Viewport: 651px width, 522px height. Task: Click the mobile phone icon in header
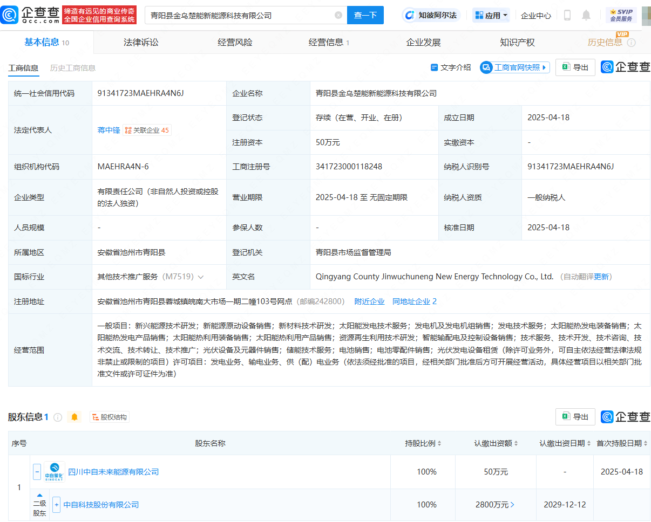point(567,15)
